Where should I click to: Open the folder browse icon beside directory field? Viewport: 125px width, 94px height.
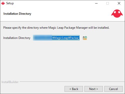[85, 38]
